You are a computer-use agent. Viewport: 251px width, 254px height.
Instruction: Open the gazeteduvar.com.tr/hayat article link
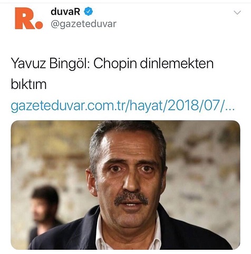[123, 105]
